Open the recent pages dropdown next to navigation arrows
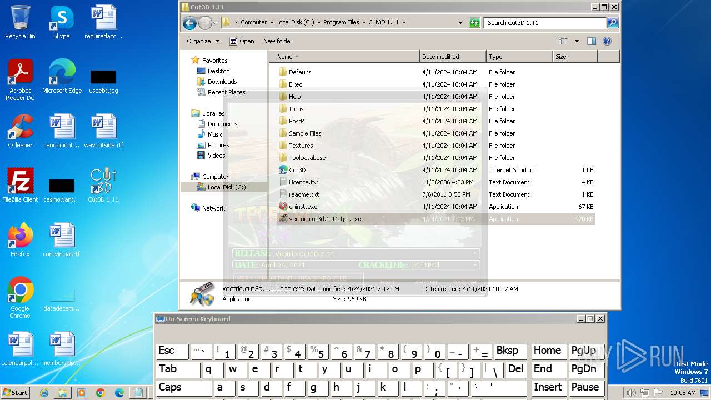This screenshot has width=711, height=400. (216, 23)
